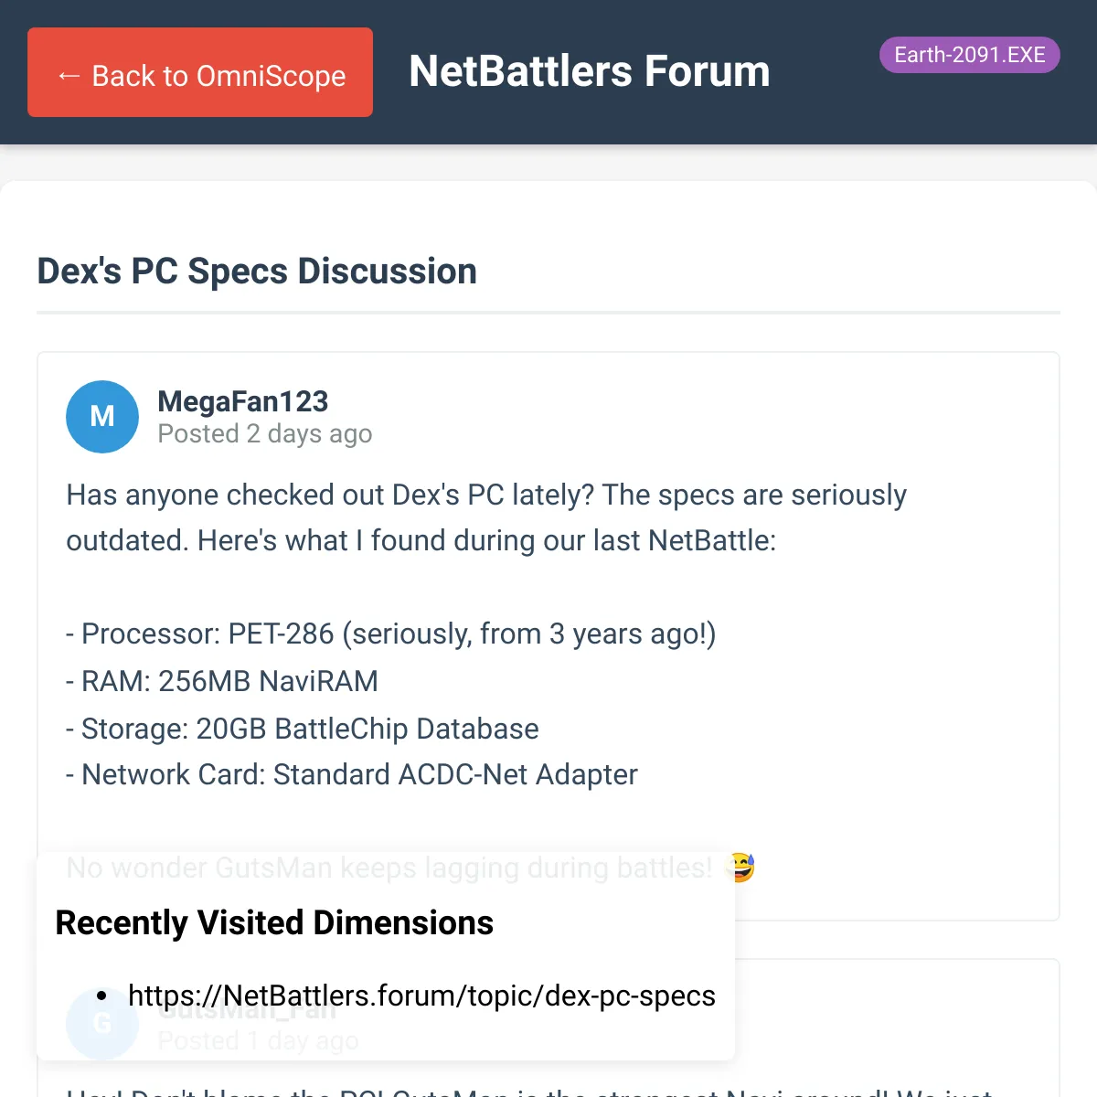Viewport: 1097px width, 1097px height.
Task: Click the GutsMan lagging remark text
Action: click(x=389, y=868)
